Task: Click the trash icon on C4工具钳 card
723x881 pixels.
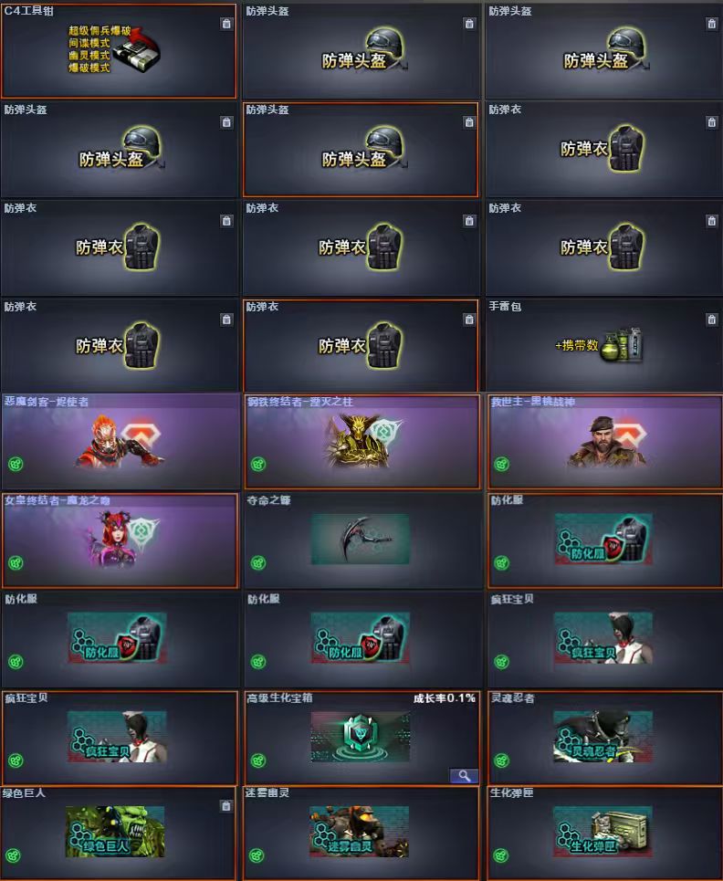Action: 226,24
